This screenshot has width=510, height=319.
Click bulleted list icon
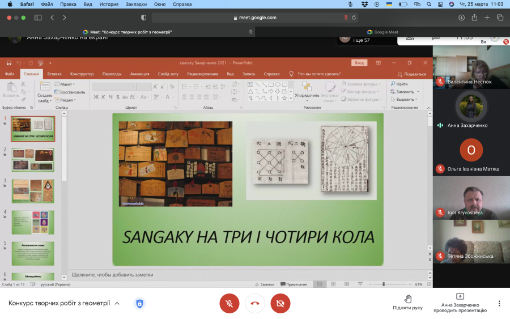pyautogui.click(x=185, y=87)
